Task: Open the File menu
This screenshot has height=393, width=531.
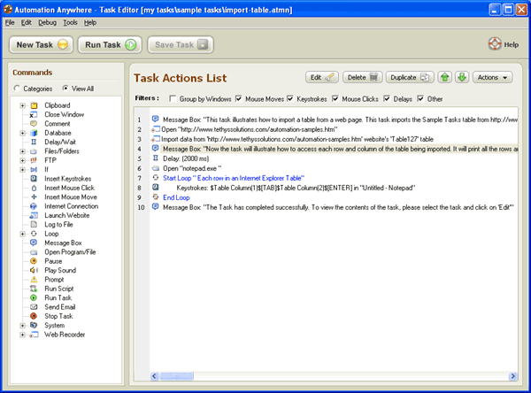Action: pyautogui.click(x=10, y=23)
